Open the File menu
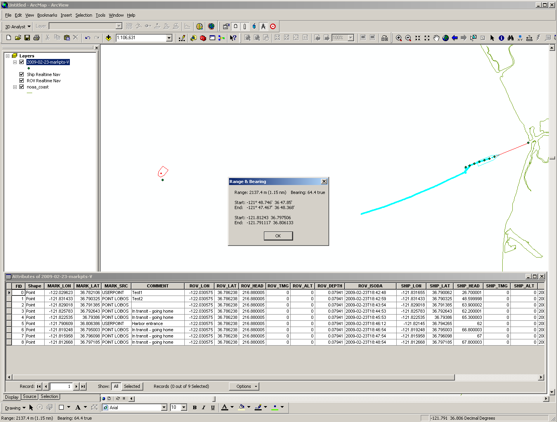The image size is (557, 422). click(x=8, y=15)
